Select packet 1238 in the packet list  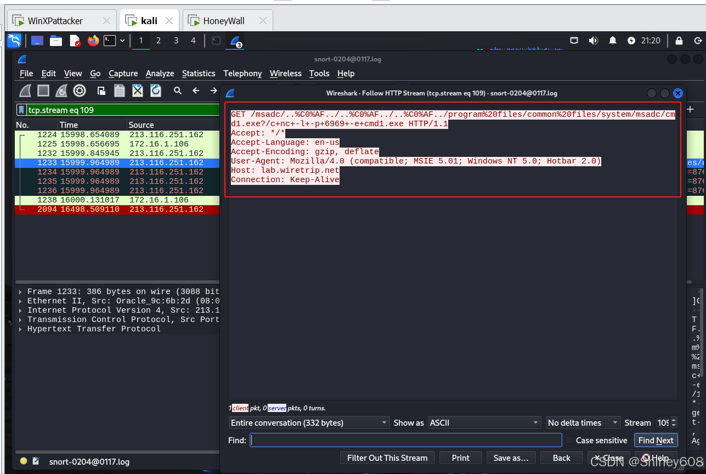point(117,200)
